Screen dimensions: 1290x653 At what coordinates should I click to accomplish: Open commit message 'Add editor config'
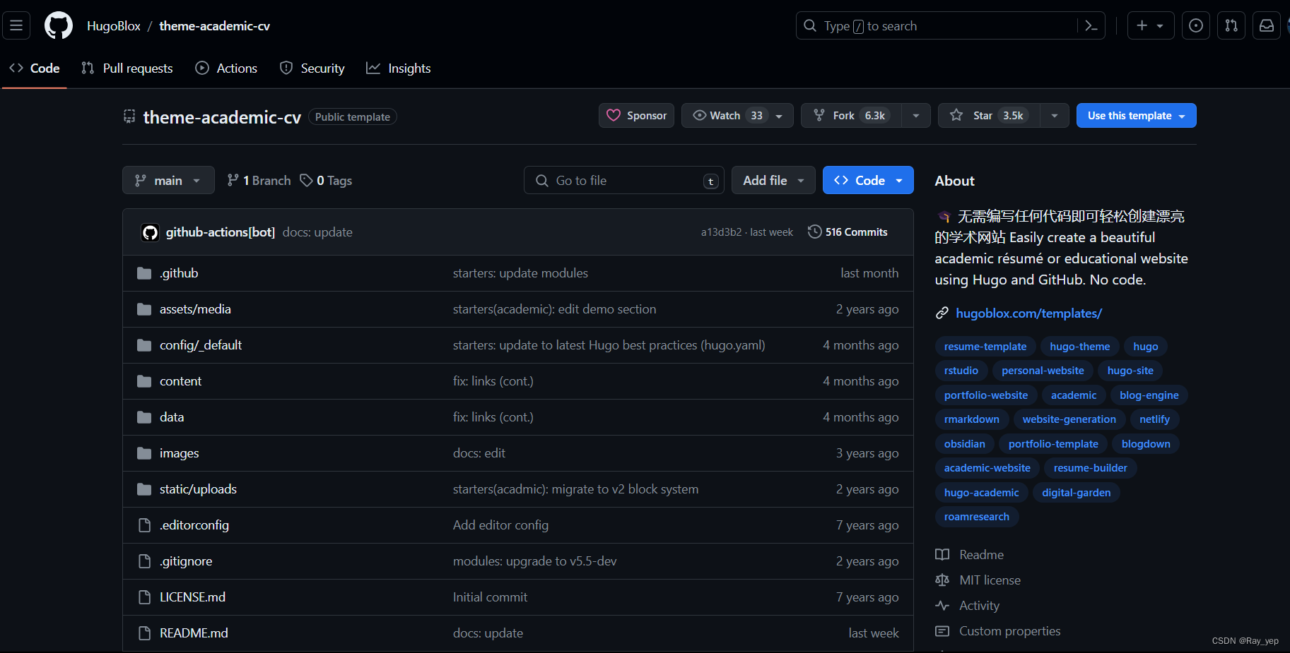click(500, 525)
